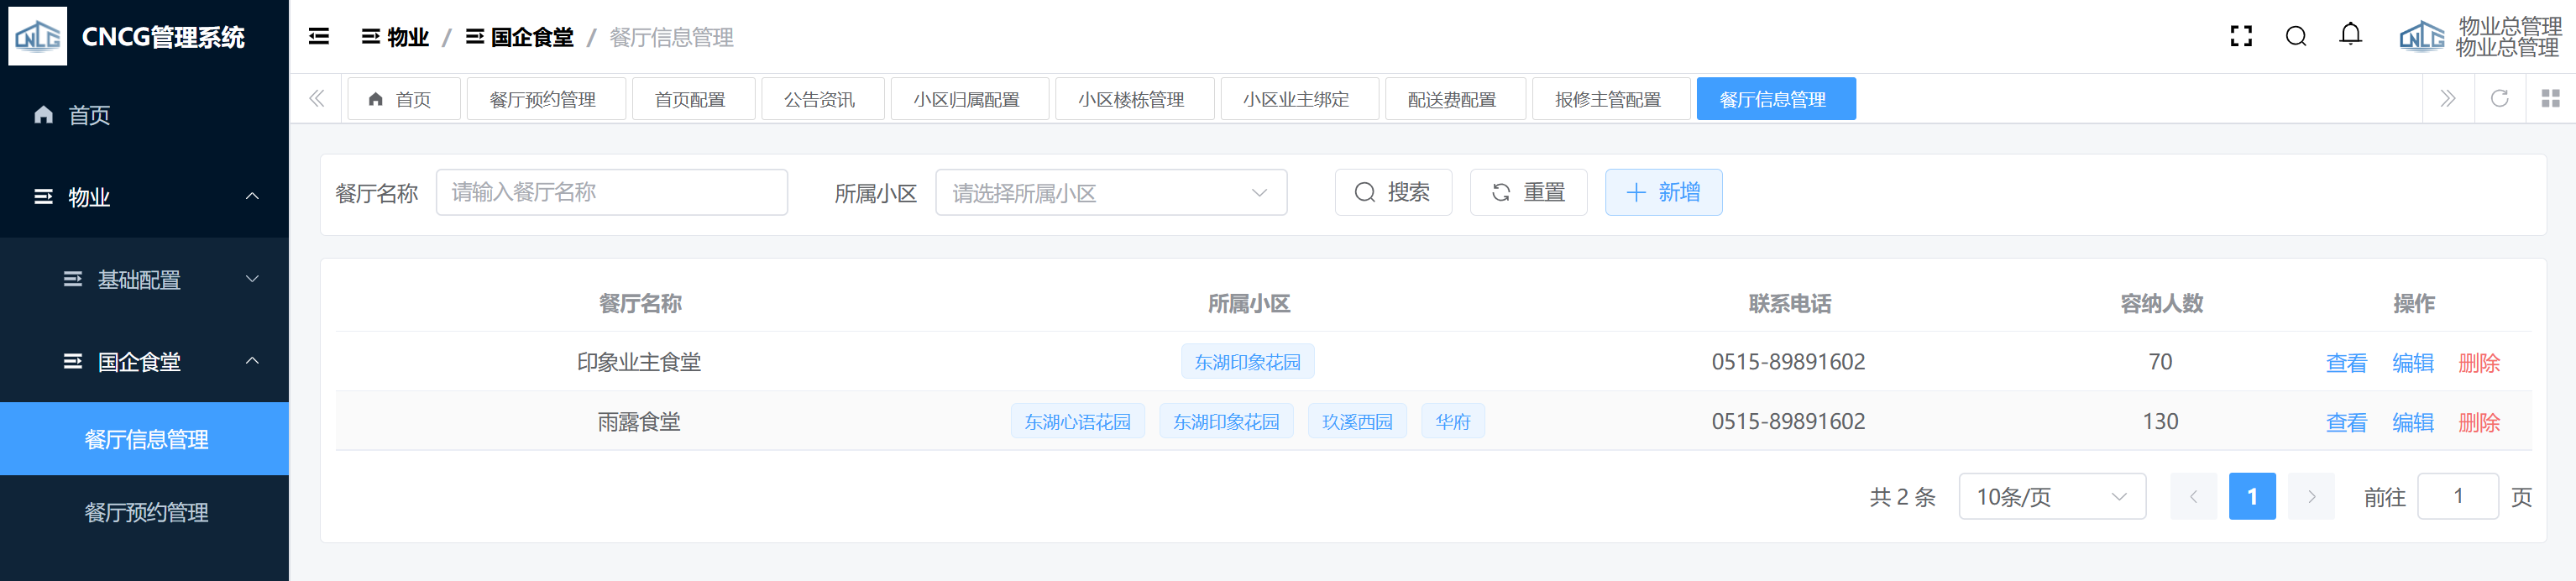Select 餐厅预约管理 in the sidebar
This screenshot has height=581, width=2576.
pos(146,513)
